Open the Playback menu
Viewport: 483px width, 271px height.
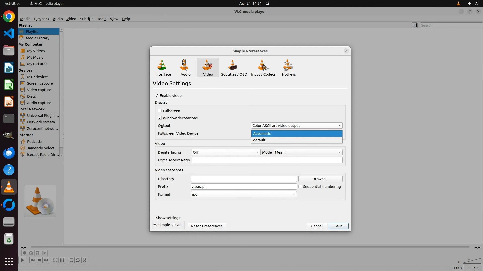click(x=42, y=19)
